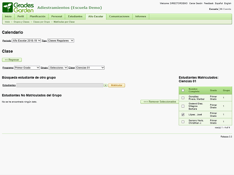Click the green arrow icon beside student search
This screenshot has height=175, width=234.
coord(106,85)
